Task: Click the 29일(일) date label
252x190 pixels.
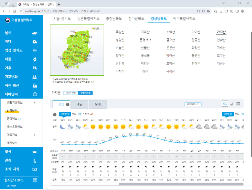Action: point(65,114)
